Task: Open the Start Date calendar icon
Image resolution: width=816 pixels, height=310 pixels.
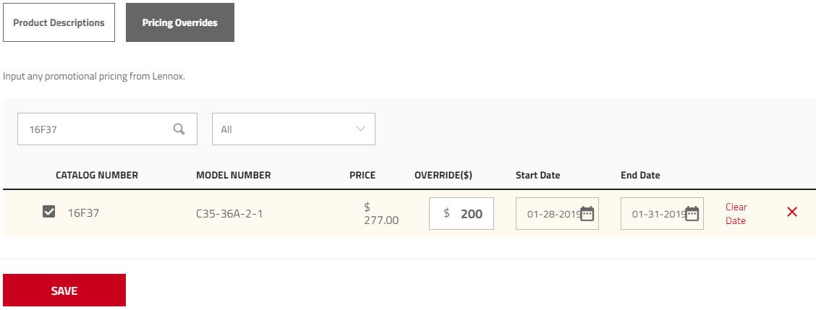Action: [x=587, y=213]
